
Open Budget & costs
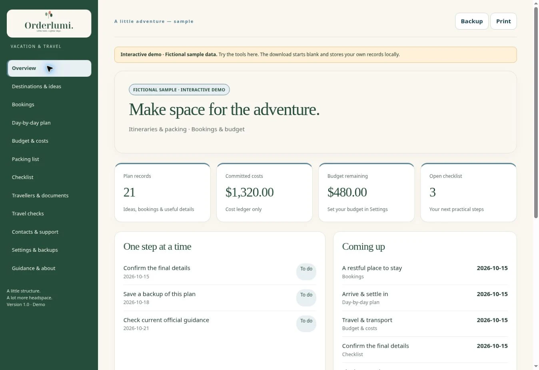(49, 141)
